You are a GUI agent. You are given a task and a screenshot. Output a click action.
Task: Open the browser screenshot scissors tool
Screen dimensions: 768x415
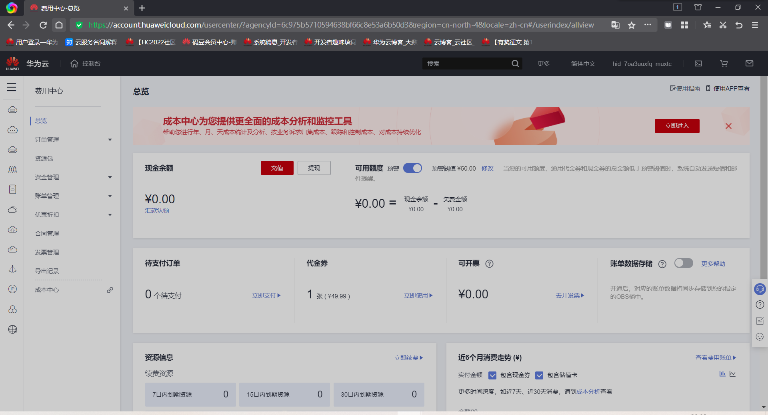(x=723, y=25)
